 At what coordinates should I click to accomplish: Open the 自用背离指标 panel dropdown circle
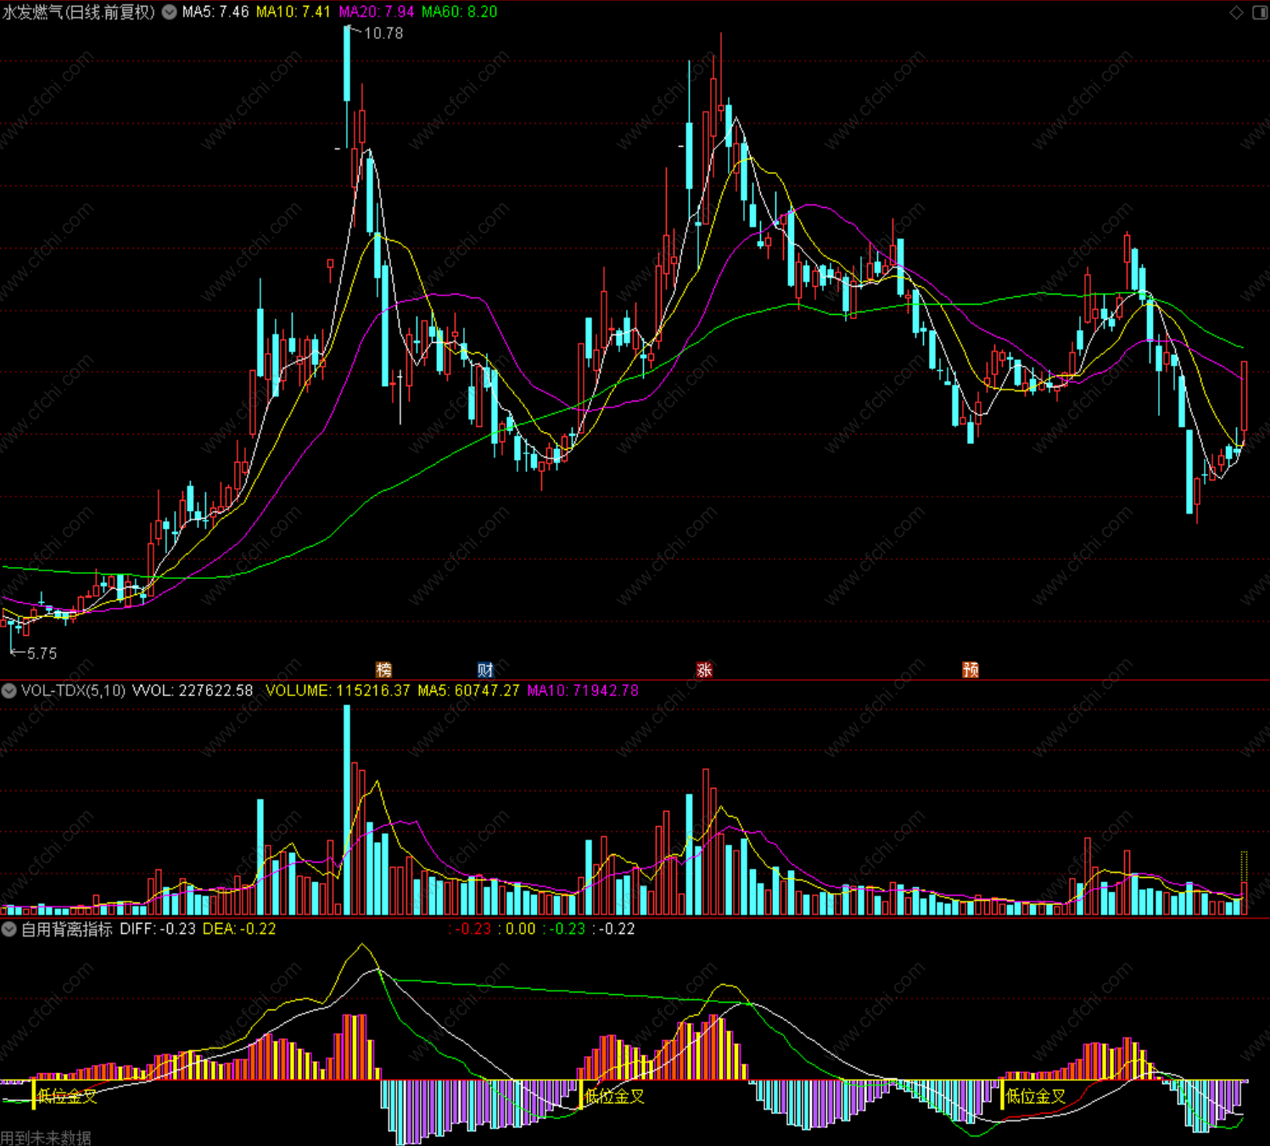coord(8,930)
